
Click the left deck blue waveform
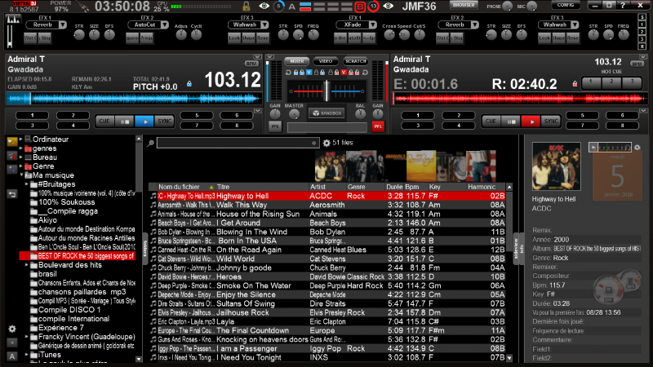133,99
